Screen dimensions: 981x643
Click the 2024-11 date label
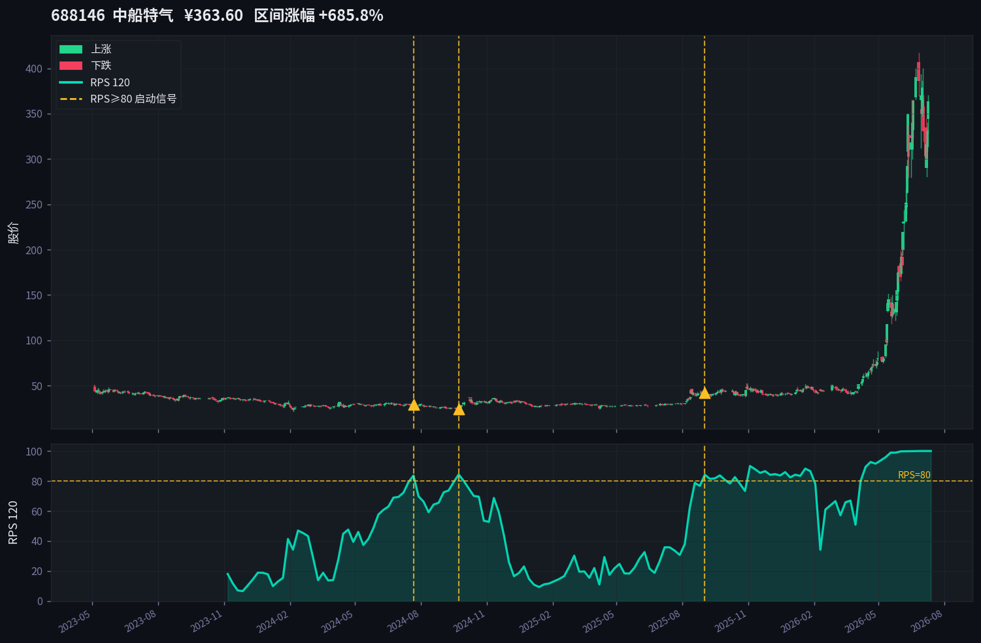[x=471, y=621]
